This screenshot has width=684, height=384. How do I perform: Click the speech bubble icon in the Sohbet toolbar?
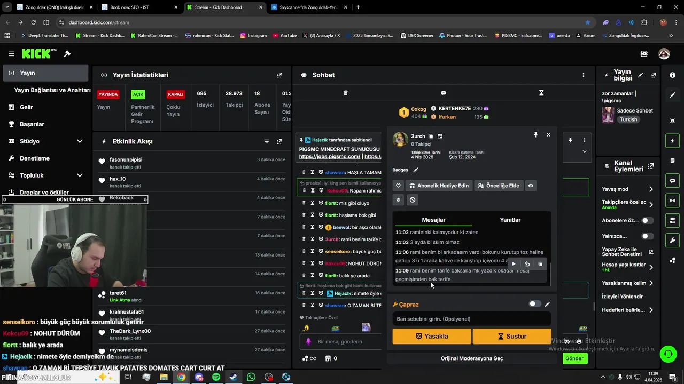pos(444,93)
